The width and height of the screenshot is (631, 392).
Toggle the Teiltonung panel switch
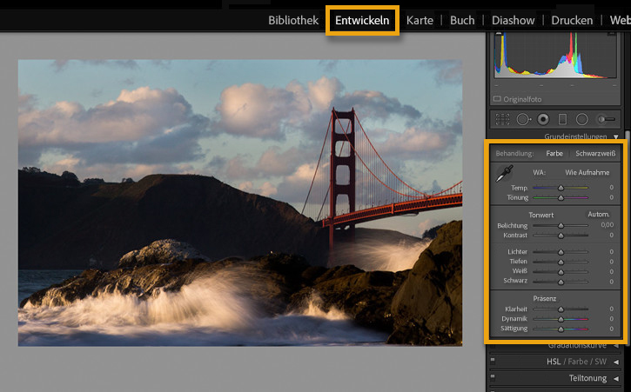tap(493, 377)
